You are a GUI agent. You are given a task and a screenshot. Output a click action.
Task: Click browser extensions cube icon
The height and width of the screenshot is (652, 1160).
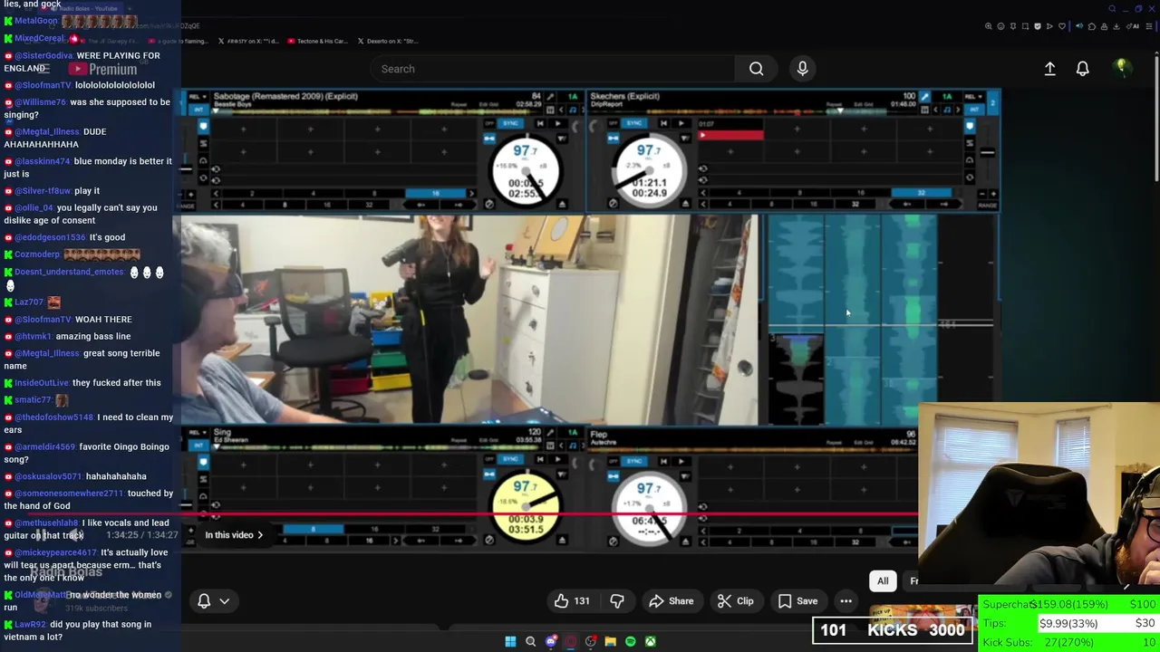click(x=1092, y=26)
